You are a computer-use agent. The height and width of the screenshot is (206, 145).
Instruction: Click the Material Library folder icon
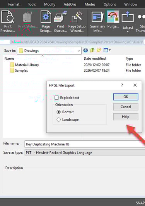pos(12,65)
